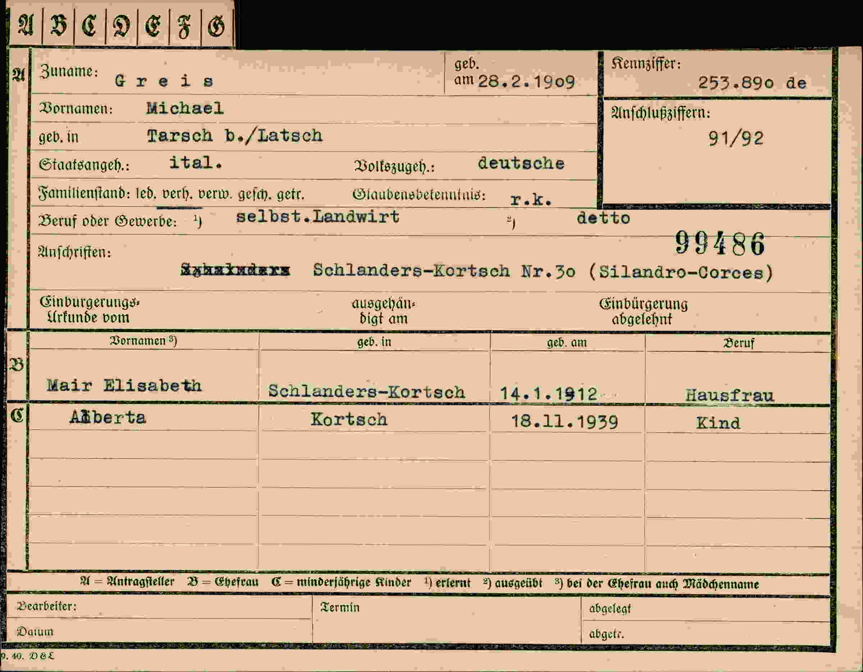
Task: Click the birthplace 'Tarsch b./Latsch'
Action: (x=235, y=136)
